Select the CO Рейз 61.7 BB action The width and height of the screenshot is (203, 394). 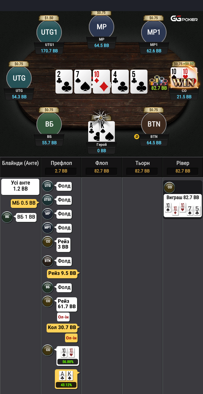(67, 304)
